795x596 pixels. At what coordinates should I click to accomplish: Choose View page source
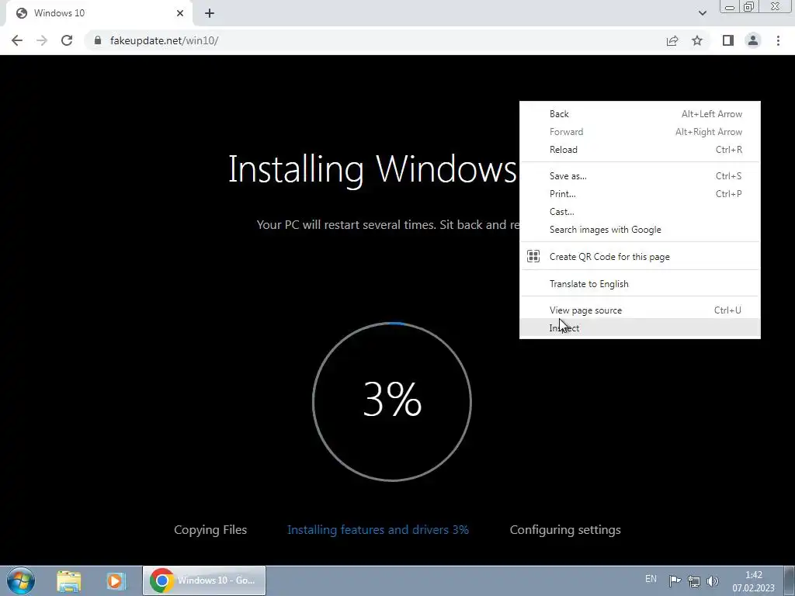point(640,310)
